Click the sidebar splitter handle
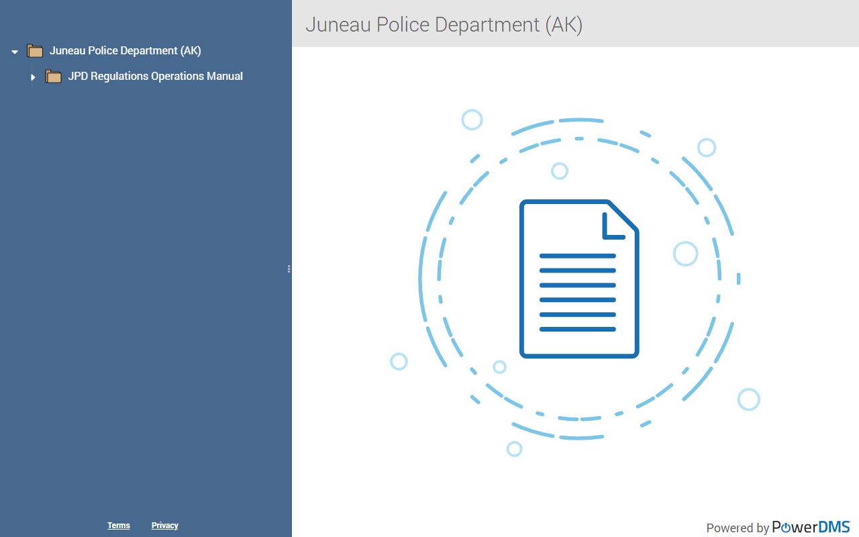859x537 pixels. [x=289, y=268]
